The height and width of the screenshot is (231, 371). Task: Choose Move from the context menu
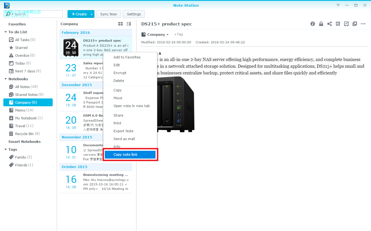[x=130, y=98]
